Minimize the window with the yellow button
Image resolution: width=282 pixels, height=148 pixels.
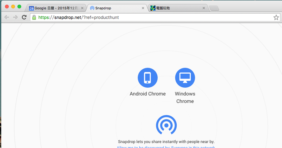(x=13, y=7)
